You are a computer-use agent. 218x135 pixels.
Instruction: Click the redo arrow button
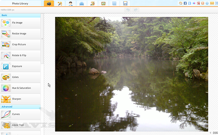pyautogui.click(x=136, y=10)
